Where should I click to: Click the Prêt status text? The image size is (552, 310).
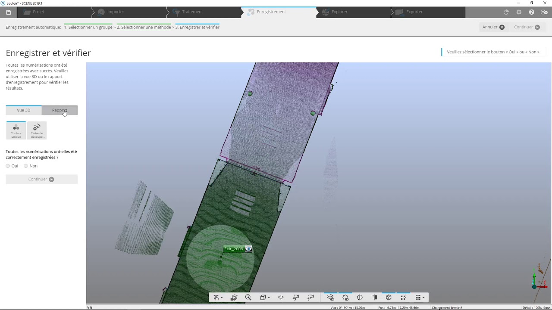point(89,308)
